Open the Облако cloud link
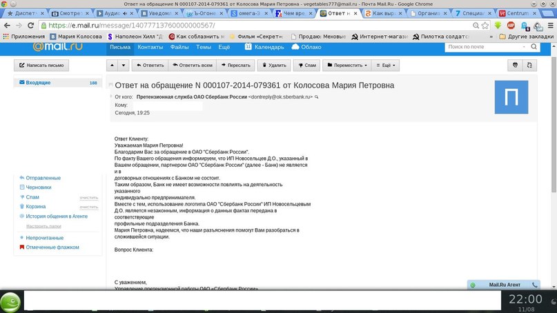The image size is (557, 313). point(306,47)
